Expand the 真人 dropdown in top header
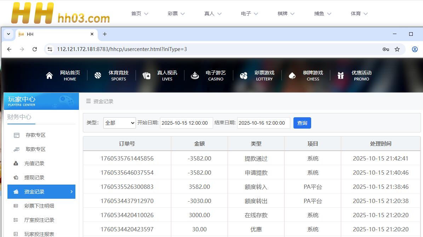This screenshot has height=237, width=423. click(213, 13)
